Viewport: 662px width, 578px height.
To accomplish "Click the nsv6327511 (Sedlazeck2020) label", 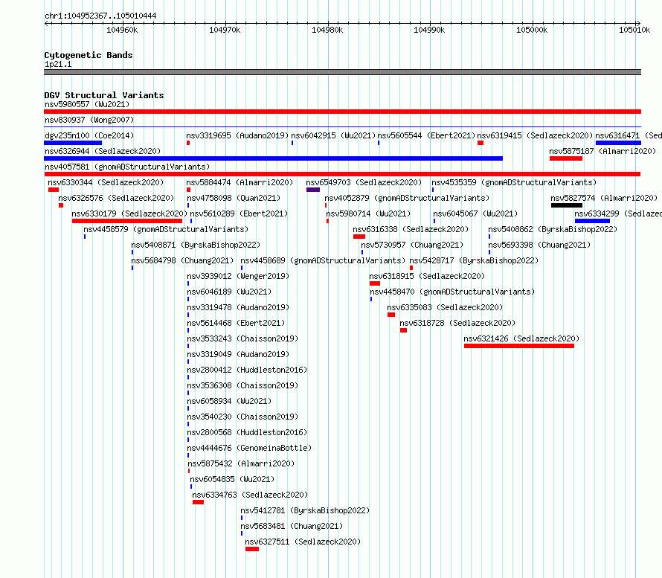I will click(x=303, y=542).
